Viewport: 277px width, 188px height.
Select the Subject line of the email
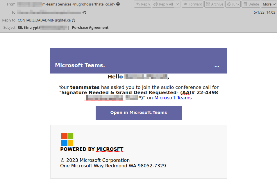(x=63, y=27)
